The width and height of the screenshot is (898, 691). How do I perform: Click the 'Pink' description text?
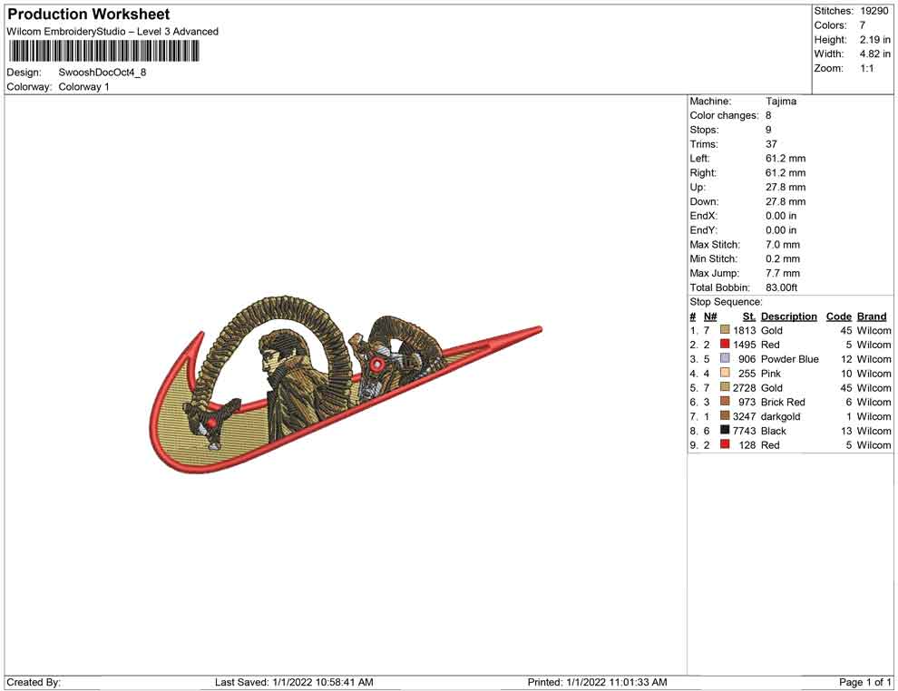point(770,374)
